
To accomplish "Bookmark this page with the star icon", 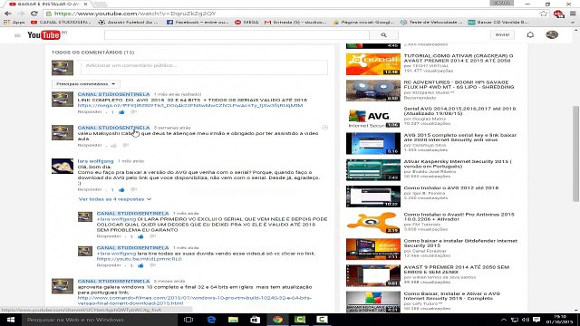I will pos(543,14).
